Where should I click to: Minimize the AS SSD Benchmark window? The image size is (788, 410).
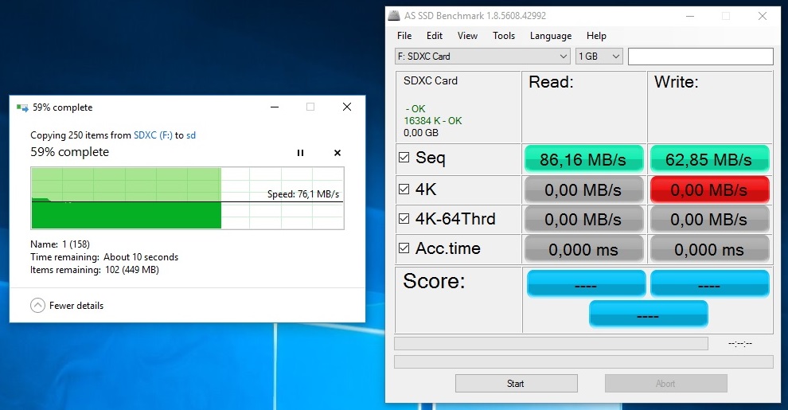tap(690, 16)
